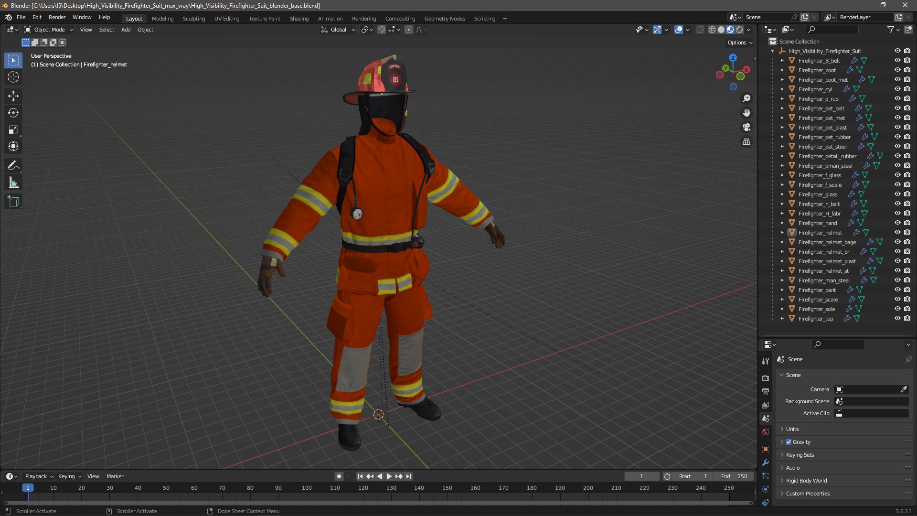
Task: Switch to the Shading workspace tab
Action: (x=299, y=19)
